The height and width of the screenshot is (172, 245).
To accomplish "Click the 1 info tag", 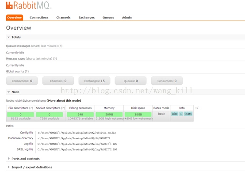I will tap(181, 114).
